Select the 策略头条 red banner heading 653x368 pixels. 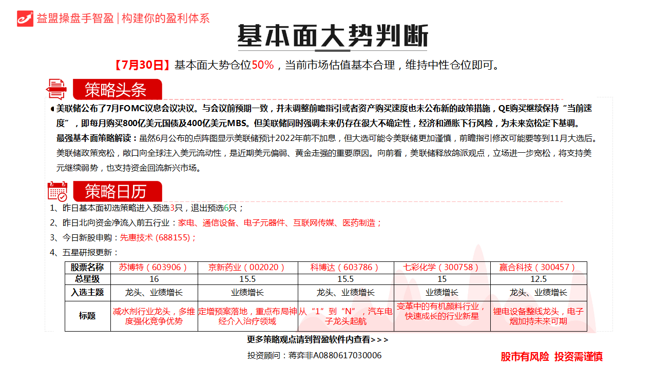(117, 90)
